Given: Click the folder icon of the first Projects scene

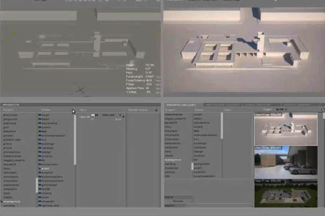Looking at the screenshot, I should [39, 114].
